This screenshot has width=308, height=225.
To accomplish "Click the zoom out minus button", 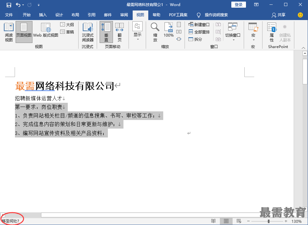I will pyautogui.click(x=248, y=221).
